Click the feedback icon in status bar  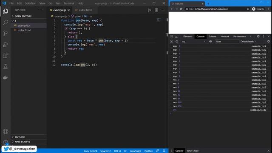tap(158, 151)
